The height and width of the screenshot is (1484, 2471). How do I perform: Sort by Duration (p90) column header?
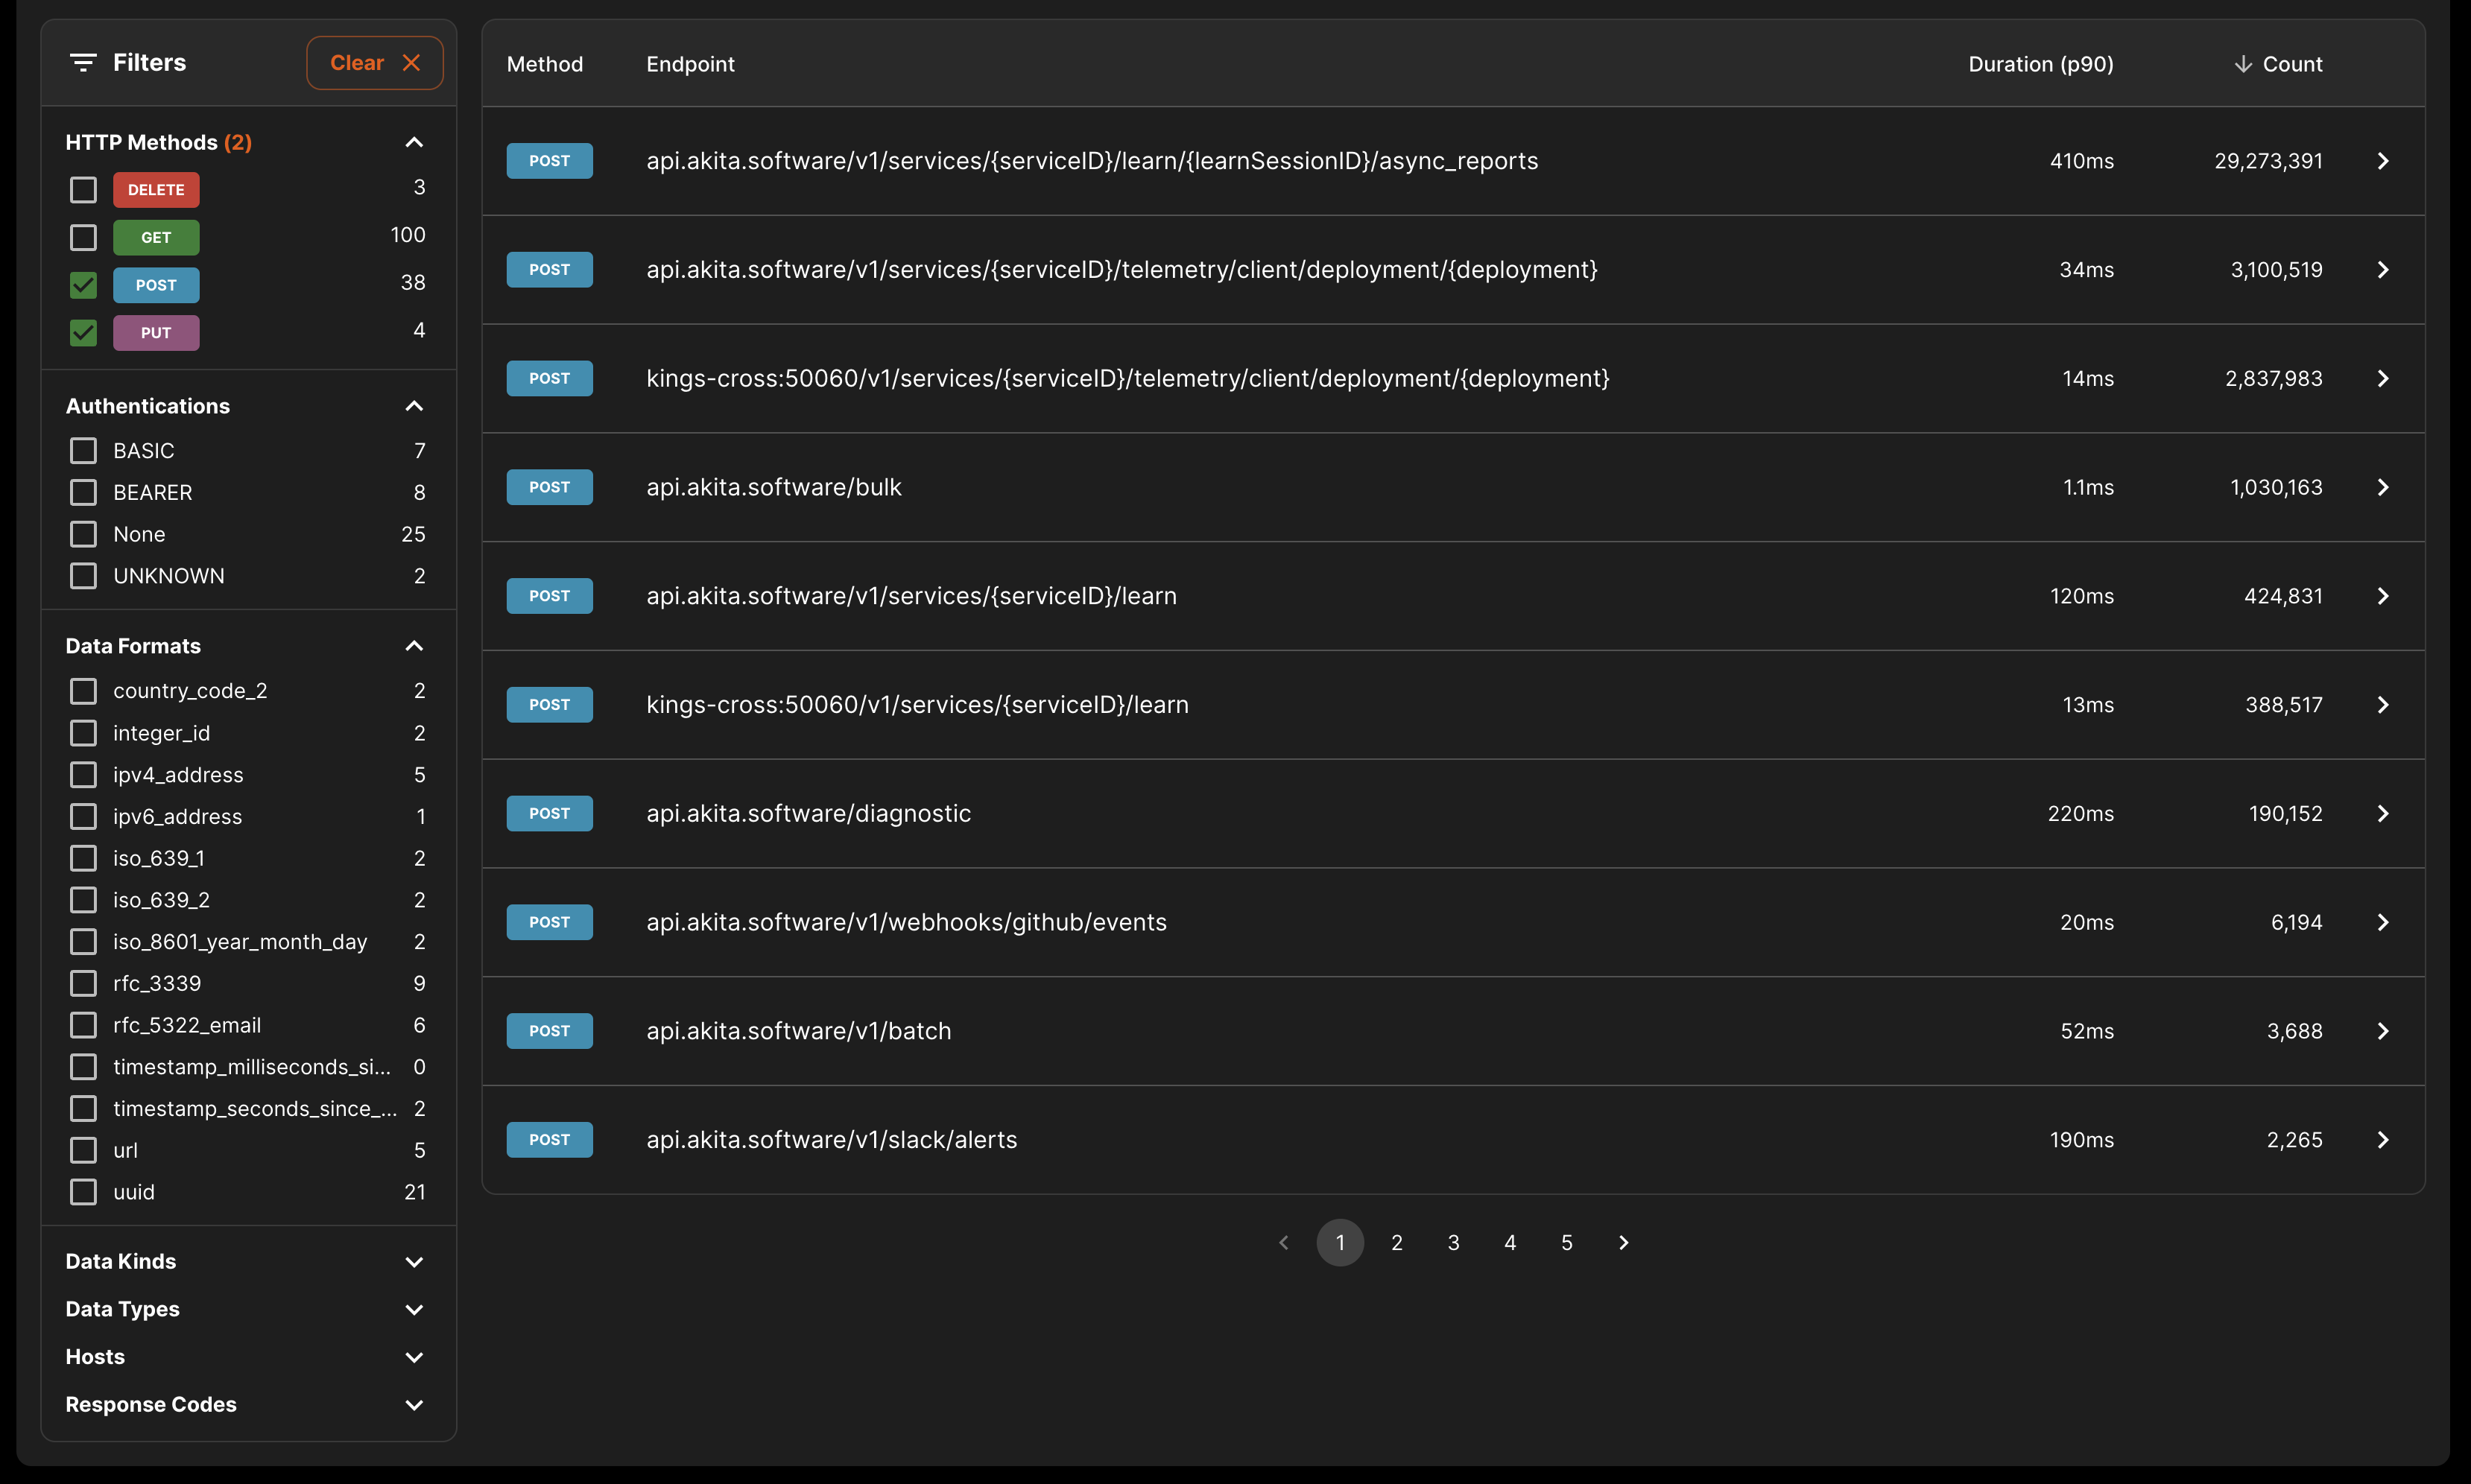tap(2040, 64)
